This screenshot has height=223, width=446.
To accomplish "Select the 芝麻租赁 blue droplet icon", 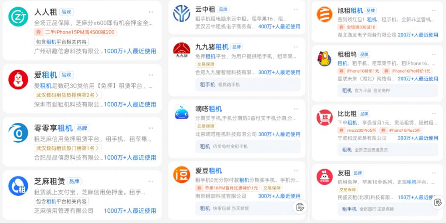I will [18, 186].
